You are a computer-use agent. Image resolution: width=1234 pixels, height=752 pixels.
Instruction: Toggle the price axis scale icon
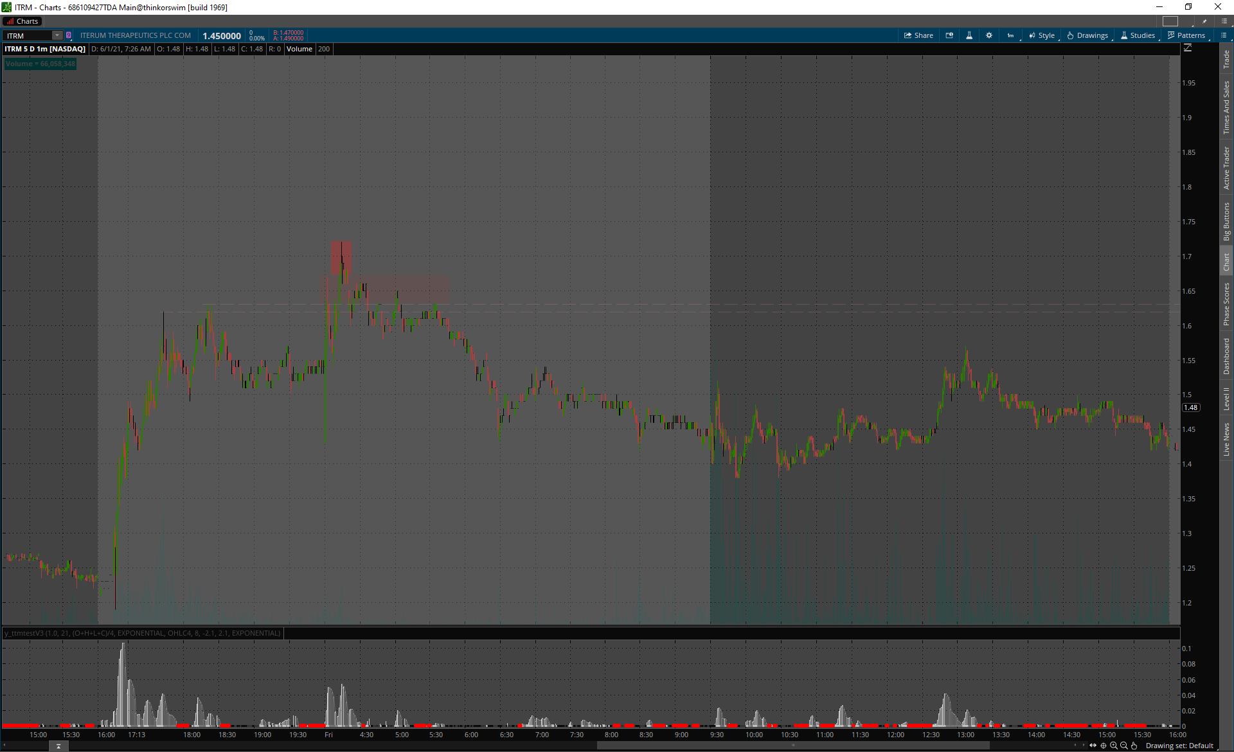click(1188, 48)
